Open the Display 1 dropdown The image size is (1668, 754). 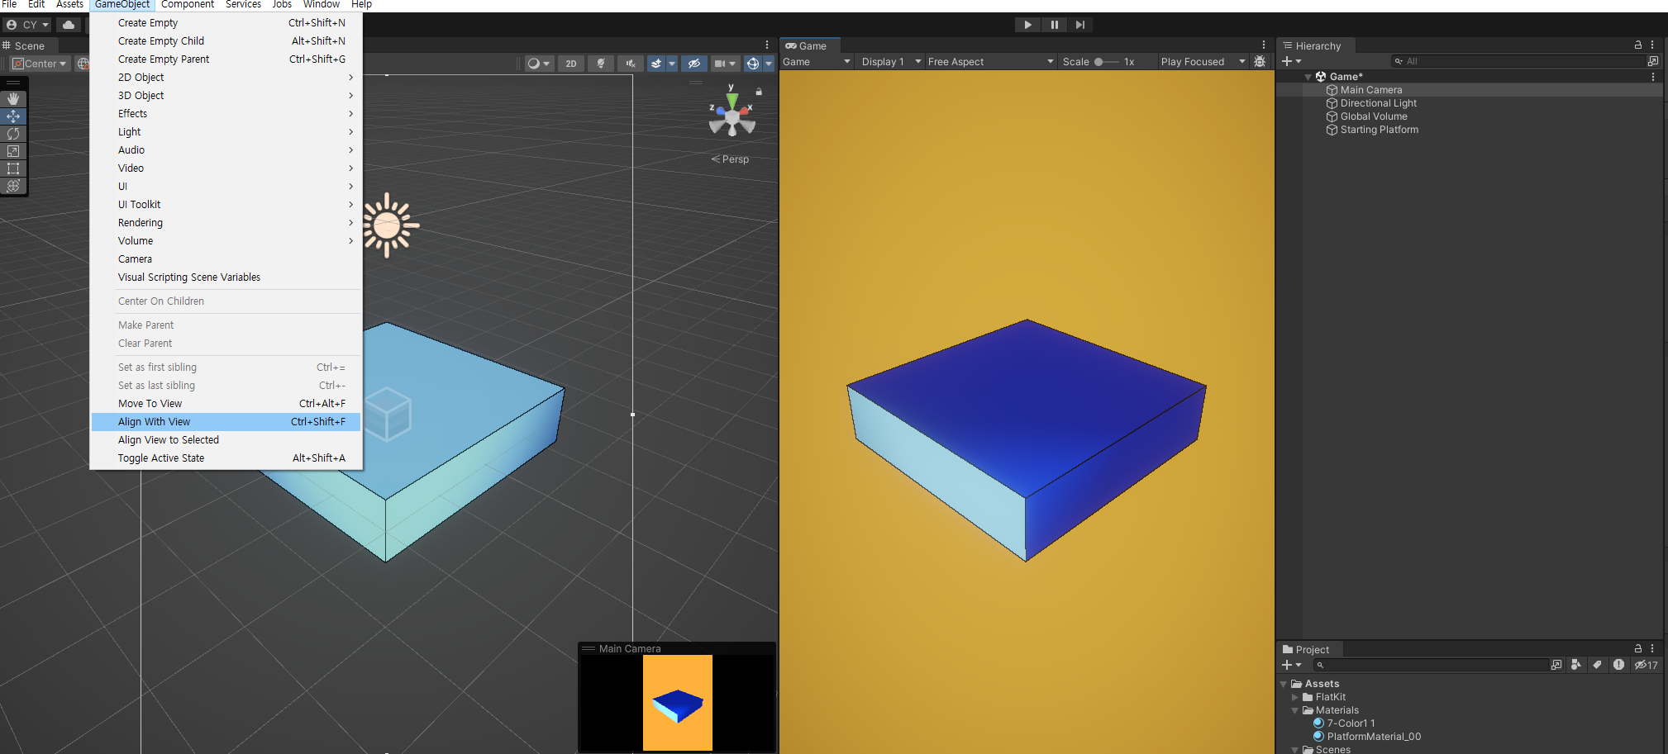(x=891, y=62)
